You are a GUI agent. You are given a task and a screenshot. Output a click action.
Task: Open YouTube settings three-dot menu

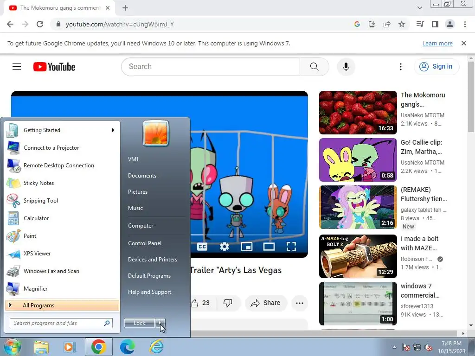[x=400, y=67]
